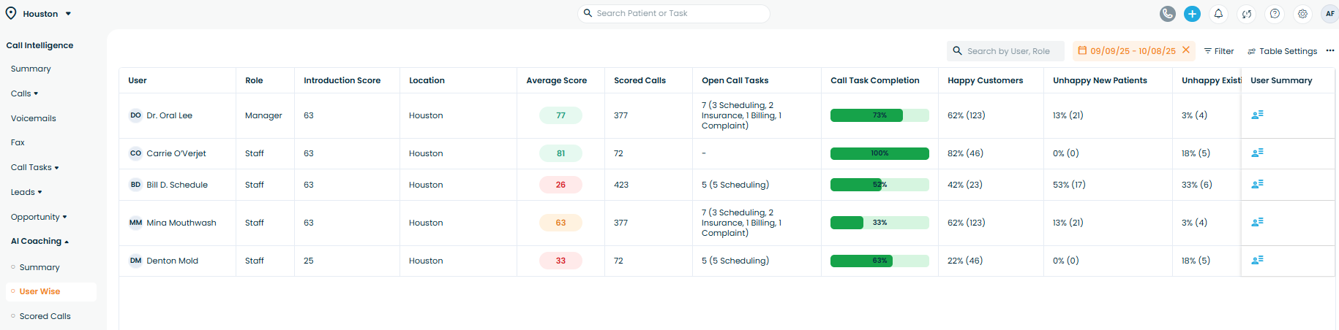Clear the date range filter
This screenshot has height=330, width=1339.
(1186, 50)
